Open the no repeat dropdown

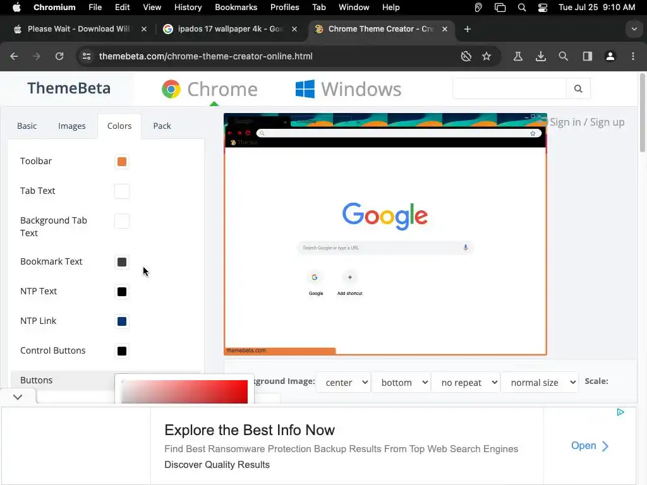[x=466, y=382]
